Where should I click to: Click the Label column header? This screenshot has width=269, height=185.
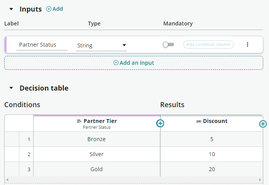[11, 24]
